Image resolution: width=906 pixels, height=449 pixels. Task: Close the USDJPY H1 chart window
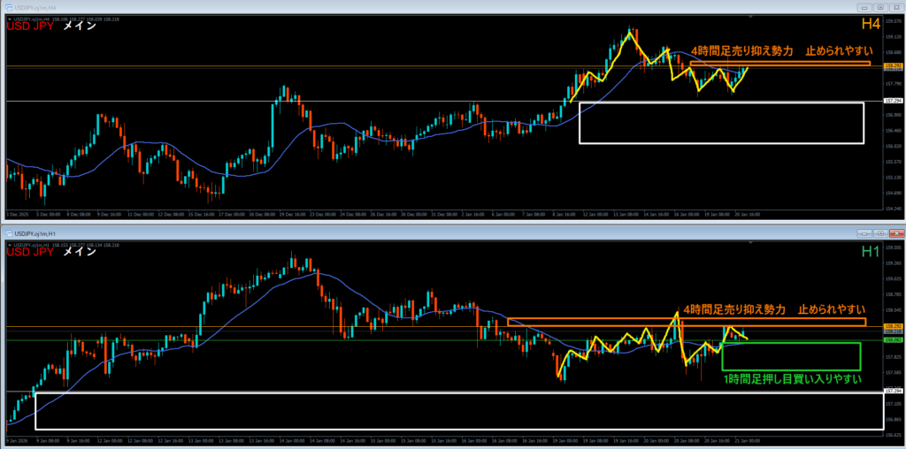(895, 233)
